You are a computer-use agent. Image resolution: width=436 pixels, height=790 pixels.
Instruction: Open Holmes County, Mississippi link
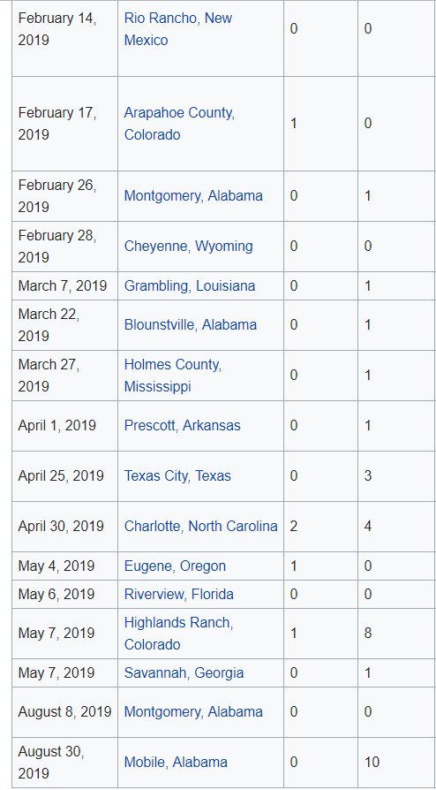click(x=173, y=376)
